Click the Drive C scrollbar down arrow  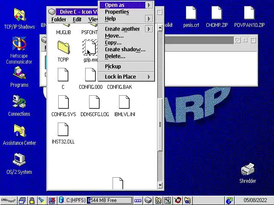tap(160, 185)
